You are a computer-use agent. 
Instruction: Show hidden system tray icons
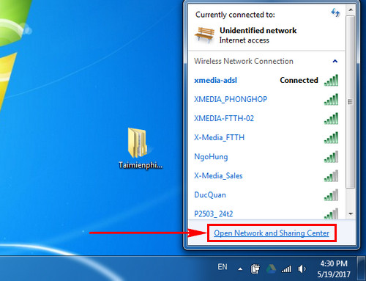240,269
